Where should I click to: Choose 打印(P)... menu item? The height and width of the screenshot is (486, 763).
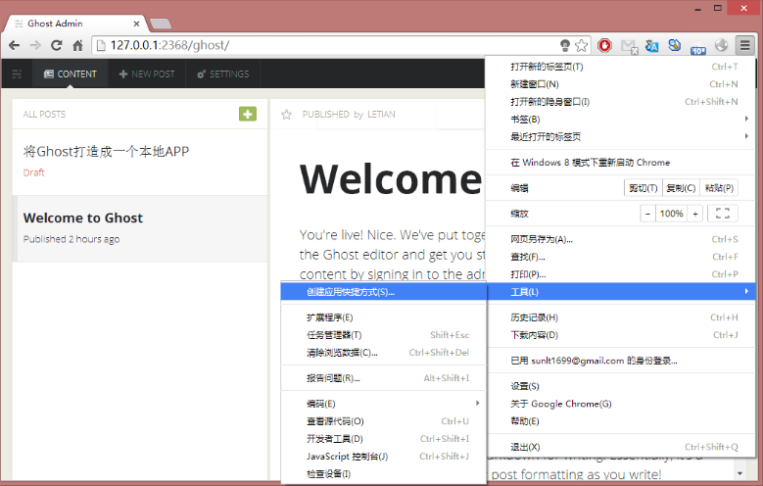621,274
